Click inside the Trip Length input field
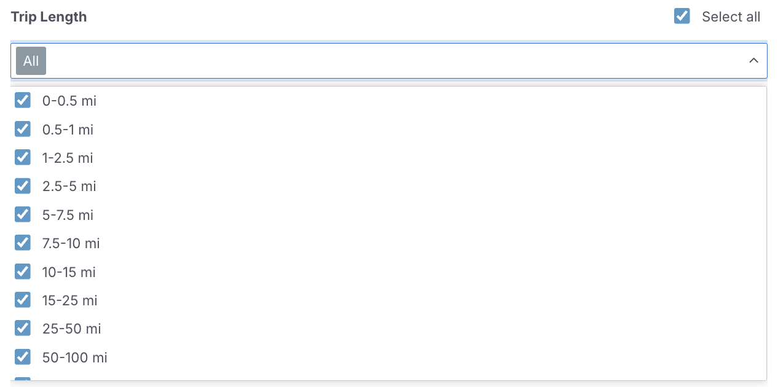The height and width of the screenshot is (387, 778). [393, 61]
